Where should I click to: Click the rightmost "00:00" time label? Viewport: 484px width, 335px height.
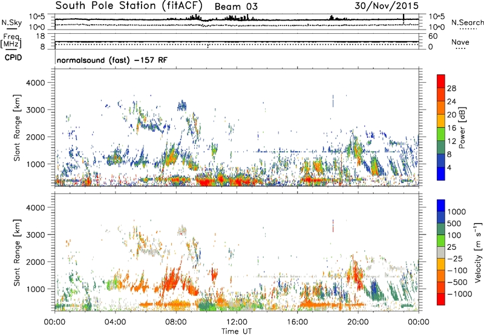click(418, 322)
